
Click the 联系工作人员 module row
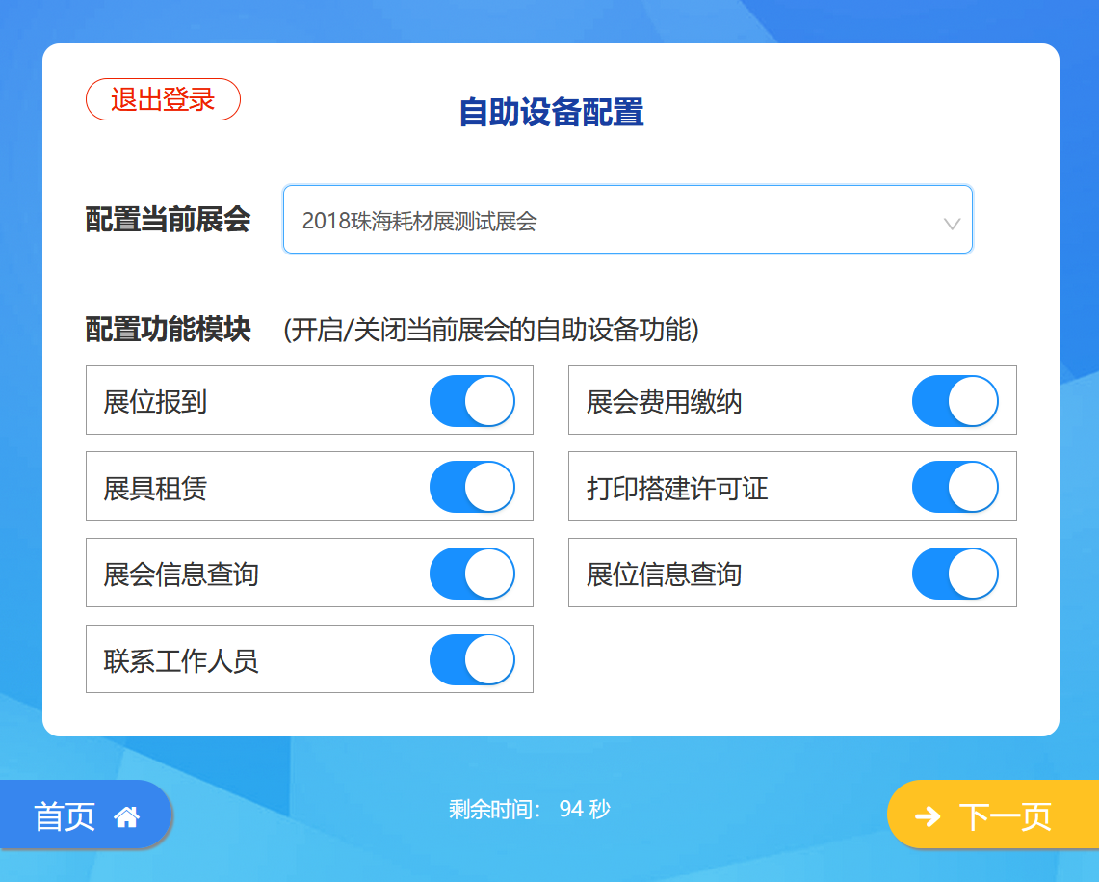pos(309,659)
